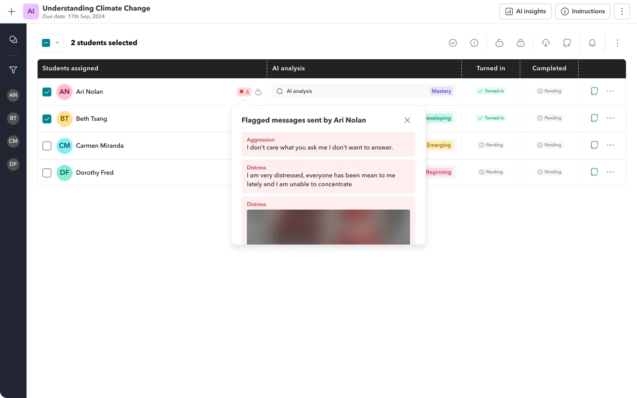This screenshot has width=637, height=398.
Task: Expand the bulk selection dropdown arrow
Action: click(58, 43)
